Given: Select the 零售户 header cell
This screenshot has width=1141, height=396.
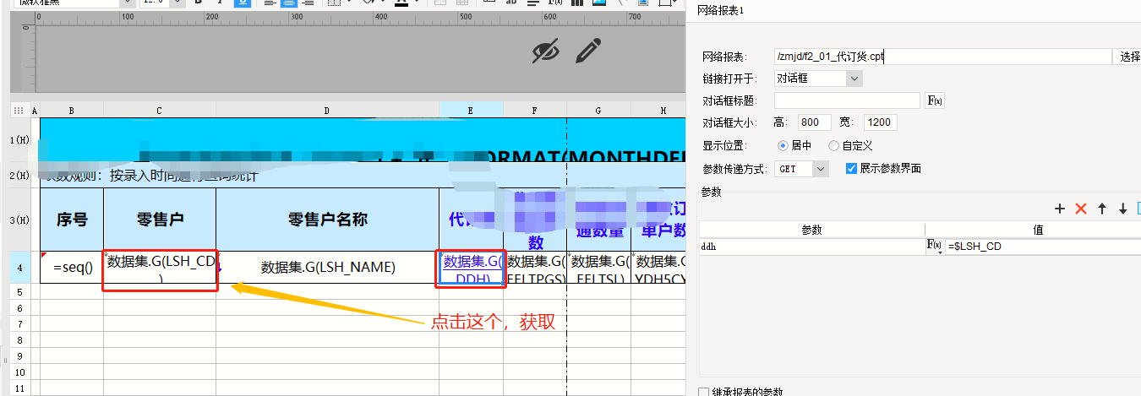Looking at the screenshot, I should pos(160,220).
